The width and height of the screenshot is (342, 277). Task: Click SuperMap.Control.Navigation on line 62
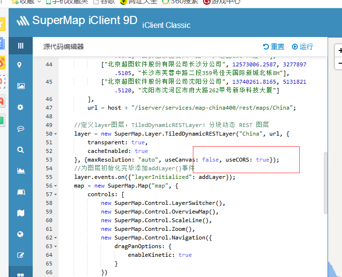tap(160, 238)
